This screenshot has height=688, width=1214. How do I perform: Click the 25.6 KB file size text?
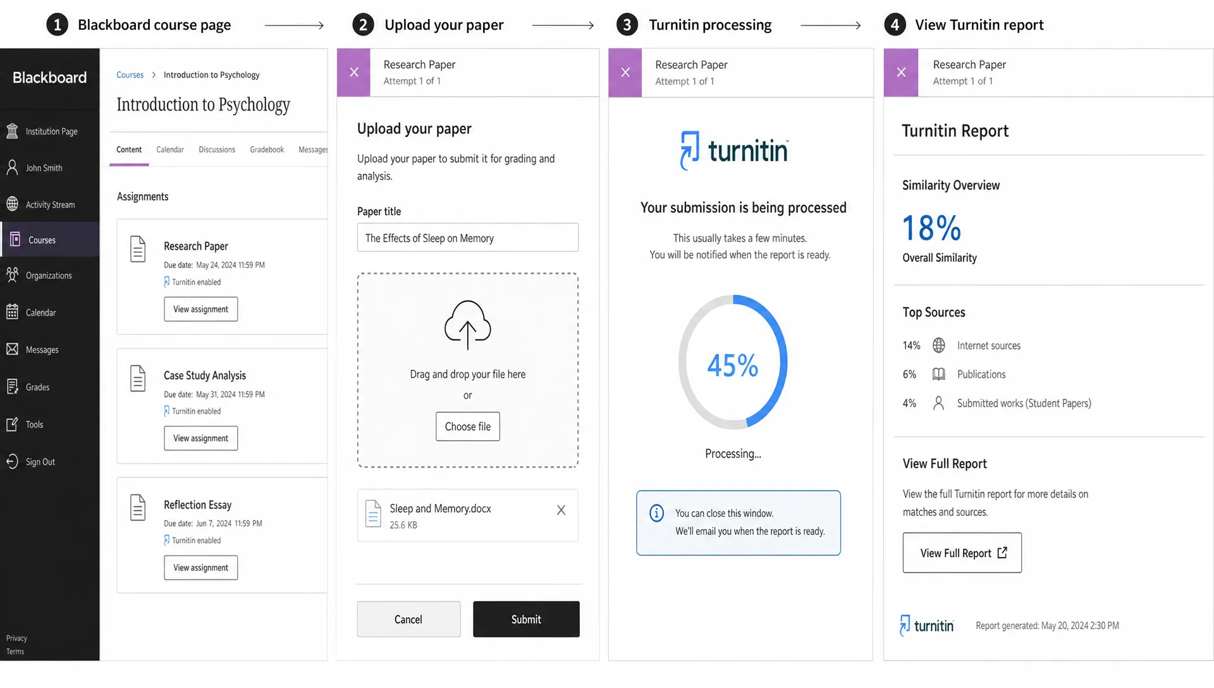(x=403, y=525)
